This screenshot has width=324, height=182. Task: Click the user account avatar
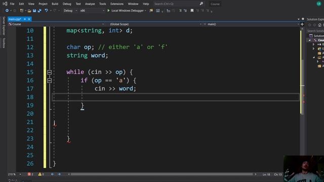pyautogui.click(x=319, y=4)
